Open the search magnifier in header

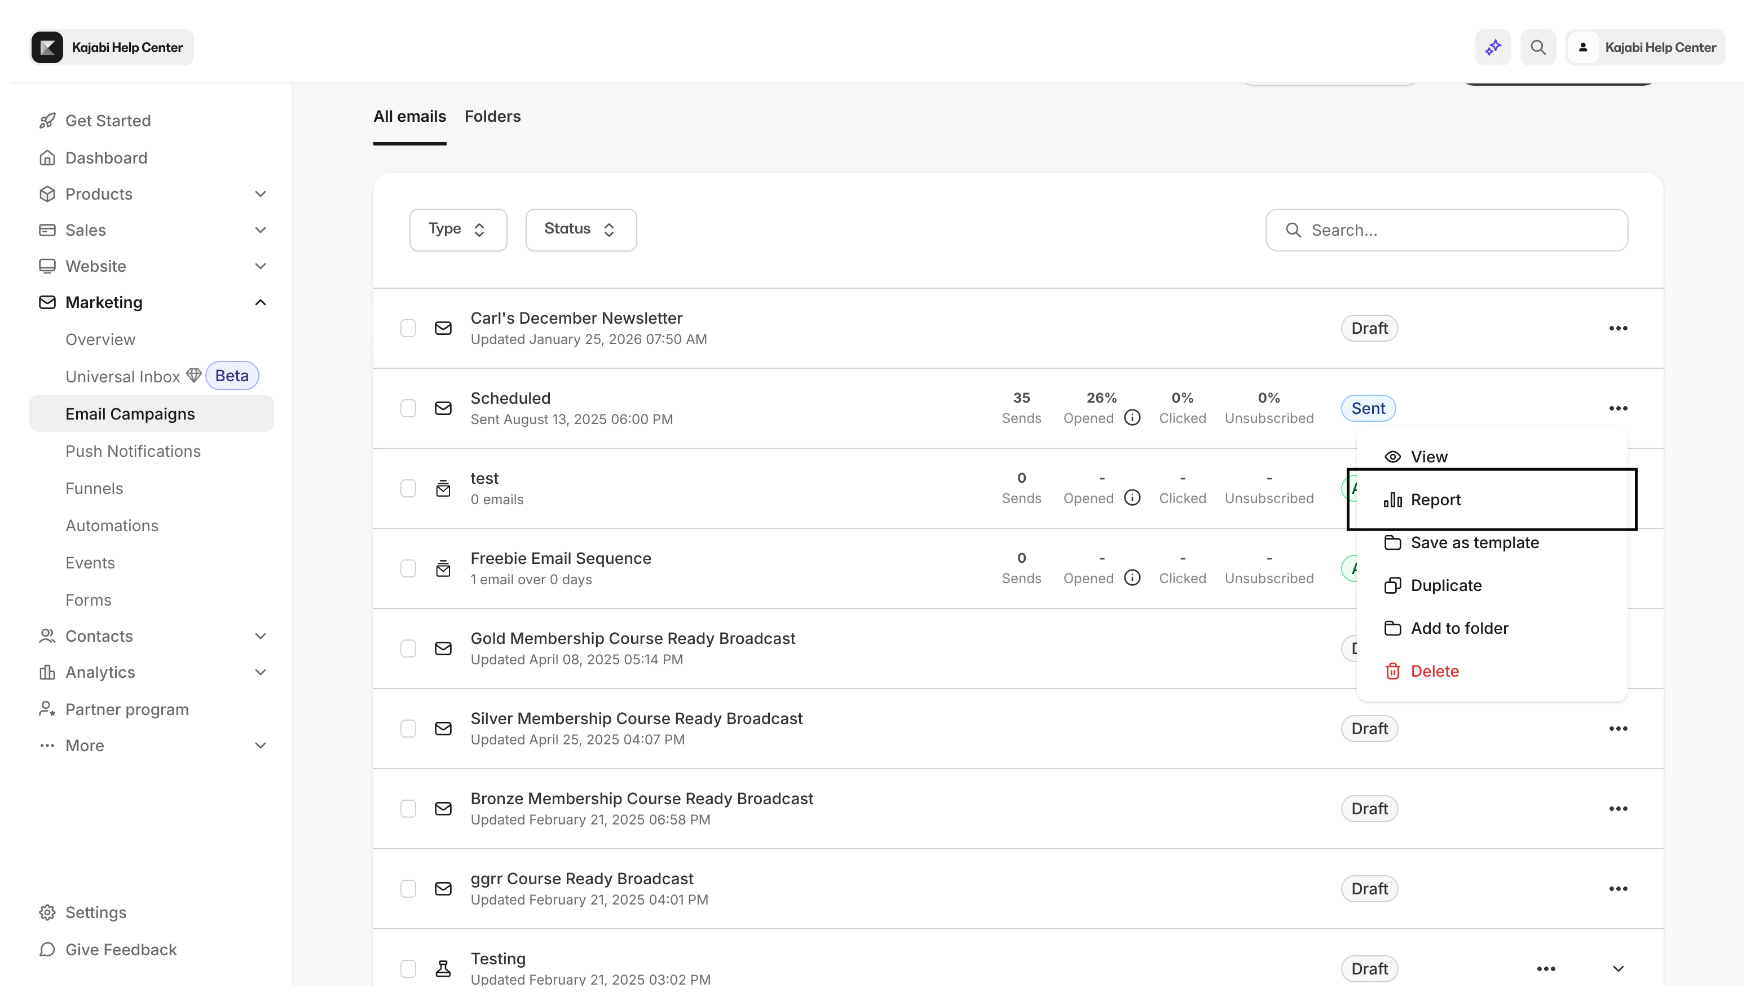click(1538, 47)
